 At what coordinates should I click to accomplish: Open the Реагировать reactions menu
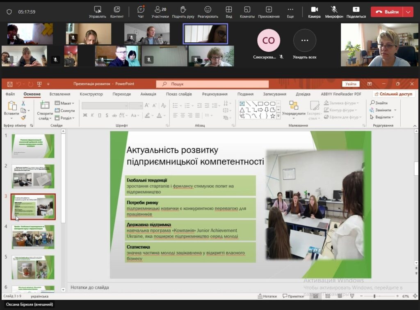[x=208, y=11]
